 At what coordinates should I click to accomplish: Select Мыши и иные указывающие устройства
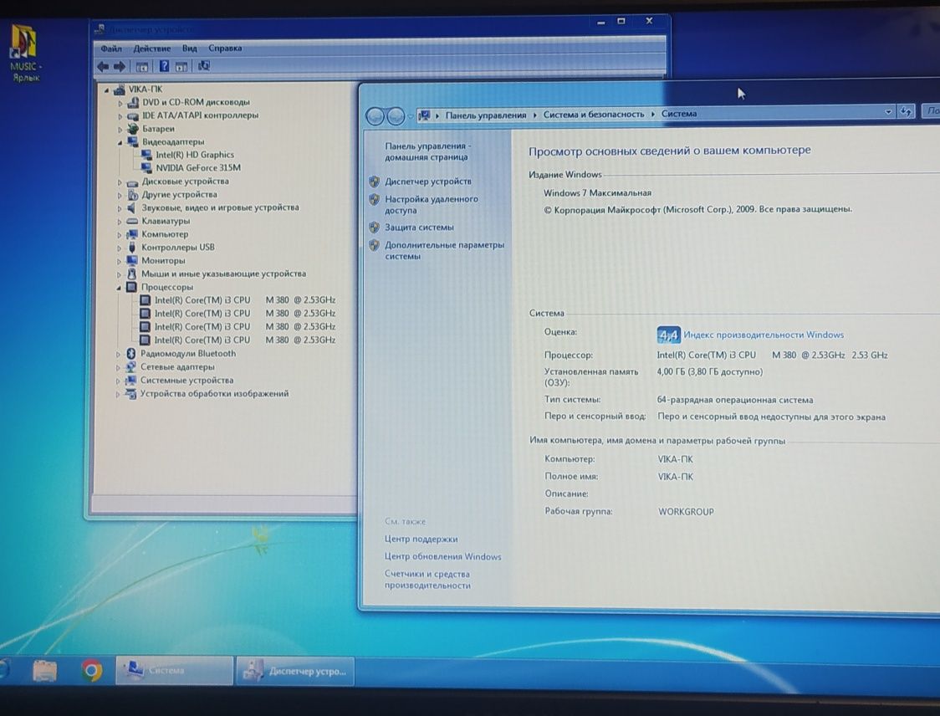[x=223, y=274]
